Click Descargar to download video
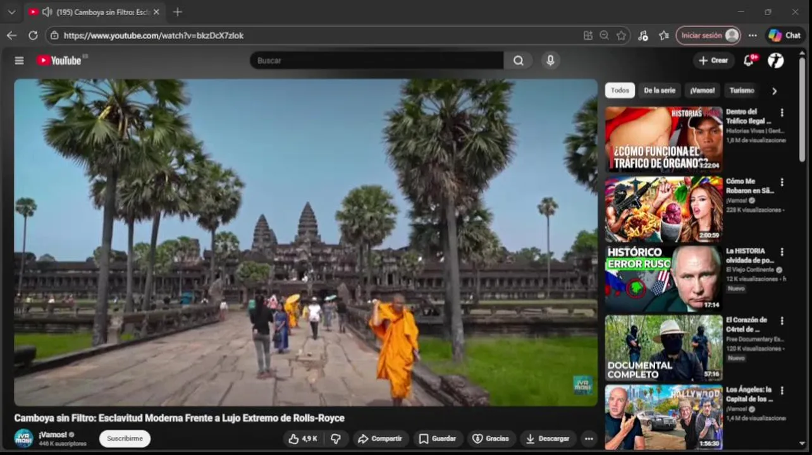This screenshot has width=812, height=455. (548, 439)
